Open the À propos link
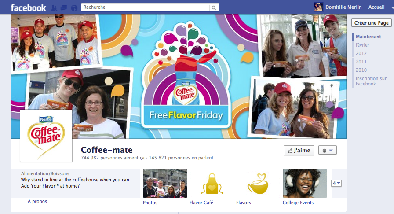The image size is (394, 214). pos(37,201)
